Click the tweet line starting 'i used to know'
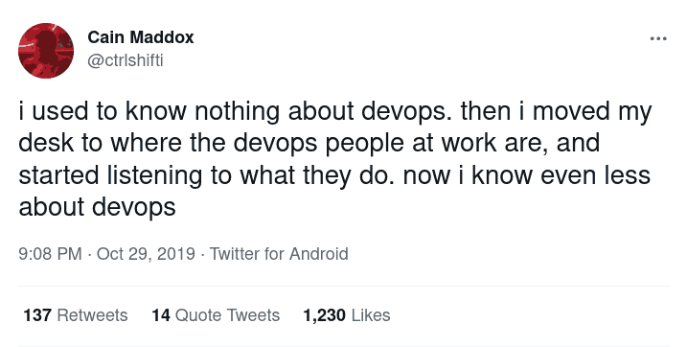This screenshot has height=347, width=687. pos(335,112)
